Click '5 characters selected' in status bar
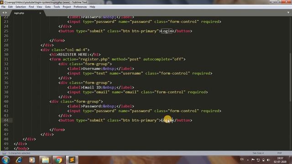The width and height of the screenshot is (292, 164). (19, 153)
